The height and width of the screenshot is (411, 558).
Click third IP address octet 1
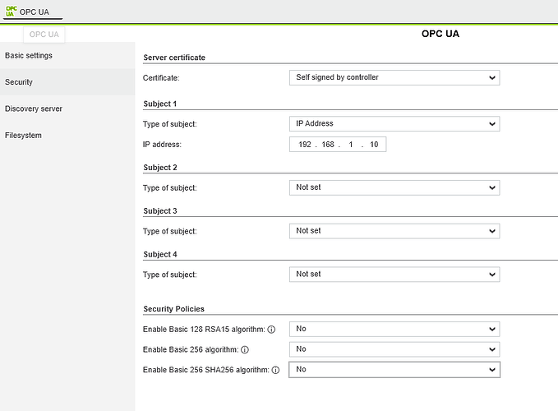click(351, 145)
